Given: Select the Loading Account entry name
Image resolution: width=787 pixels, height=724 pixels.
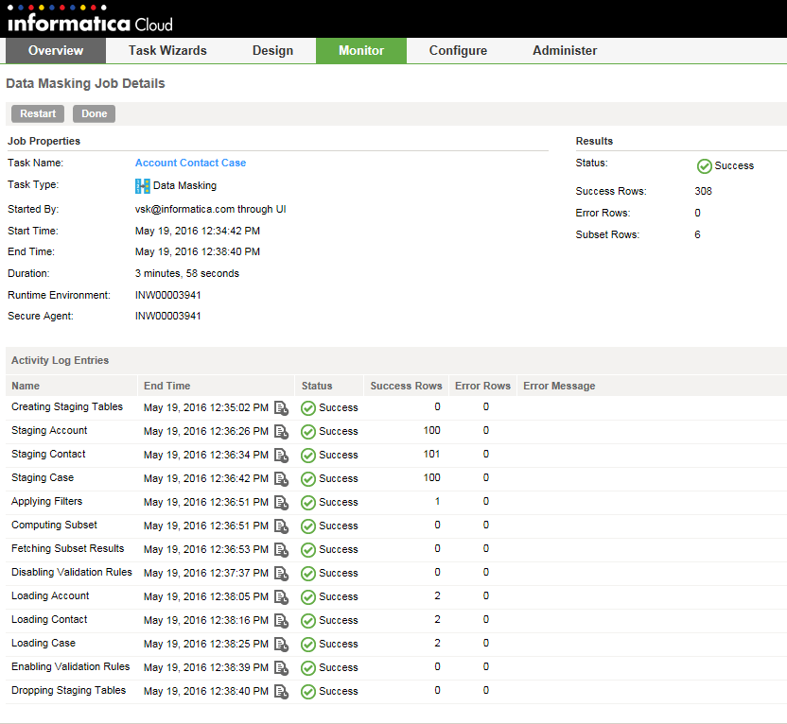Looking at the screenshot, I should pos(50,595).
